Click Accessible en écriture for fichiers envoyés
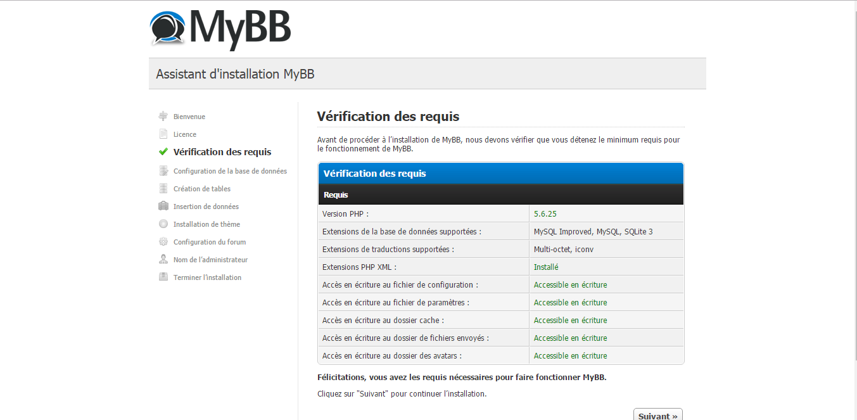857x420 pixels. (x=570, y=338)
